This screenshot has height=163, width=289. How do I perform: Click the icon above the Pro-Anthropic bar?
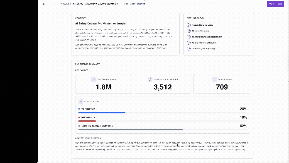(x=81, y=101)
